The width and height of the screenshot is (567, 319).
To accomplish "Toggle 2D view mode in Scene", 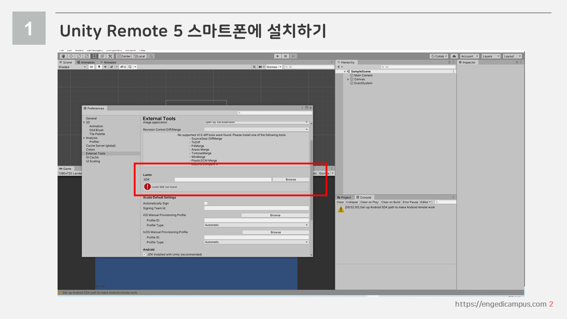I will click(x=91, y=67).
